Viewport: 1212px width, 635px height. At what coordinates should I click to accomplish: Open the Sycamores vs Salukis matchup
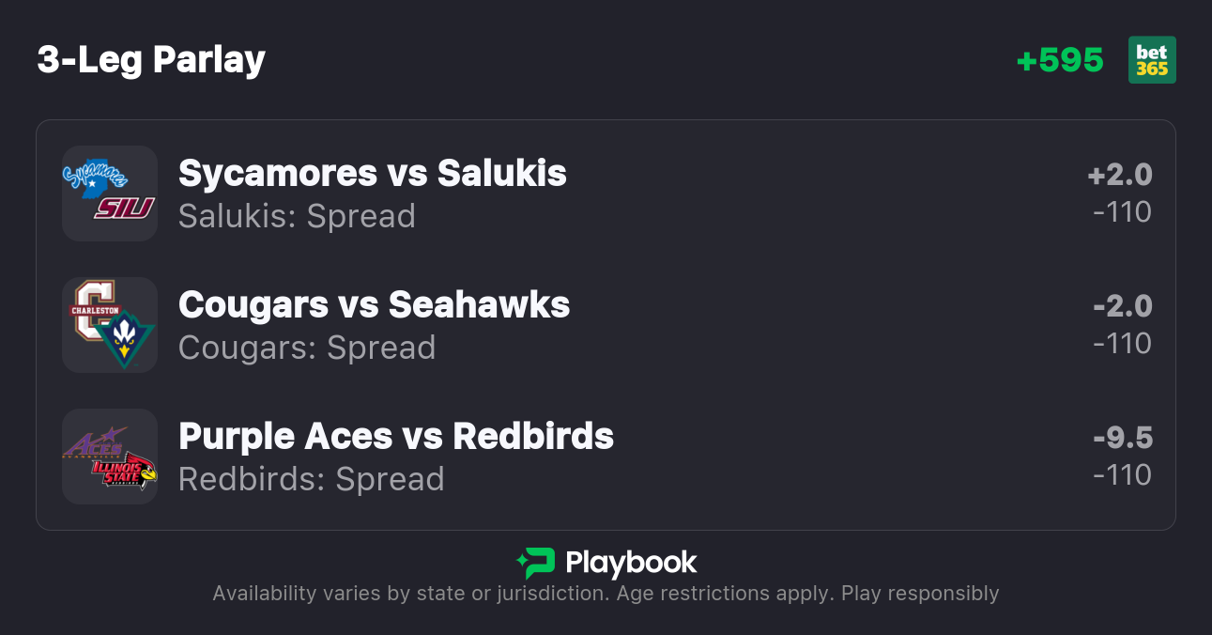[x=373, y=174]
